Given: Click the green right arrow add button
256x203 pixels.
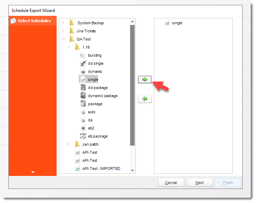Looking at the screenshot, I should (145, 80).
